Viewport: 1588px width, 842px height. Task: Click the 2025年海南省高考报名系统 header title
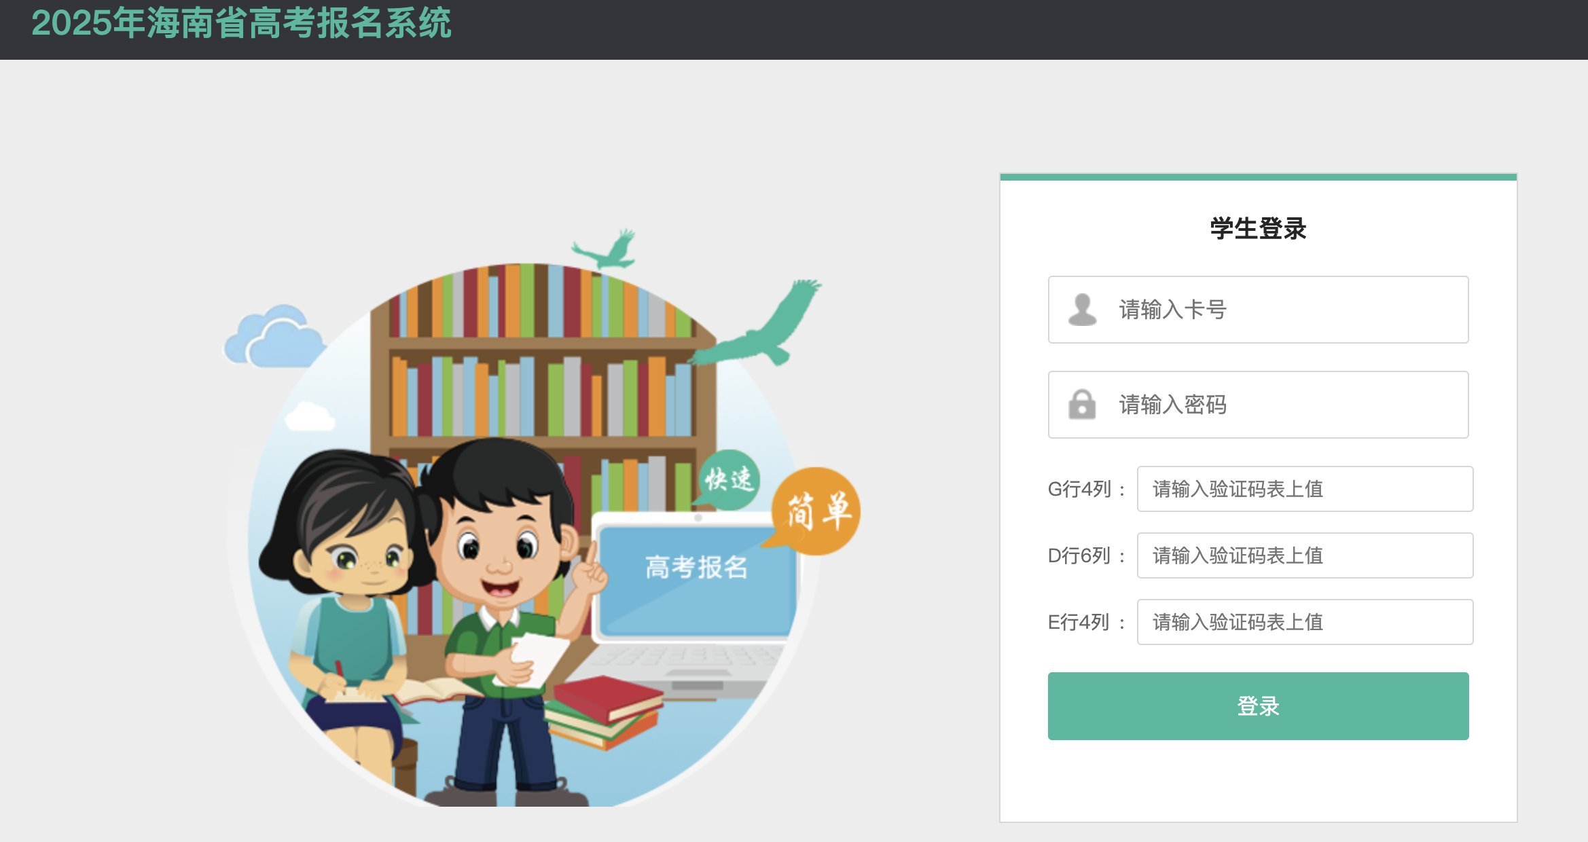[241, 23]
